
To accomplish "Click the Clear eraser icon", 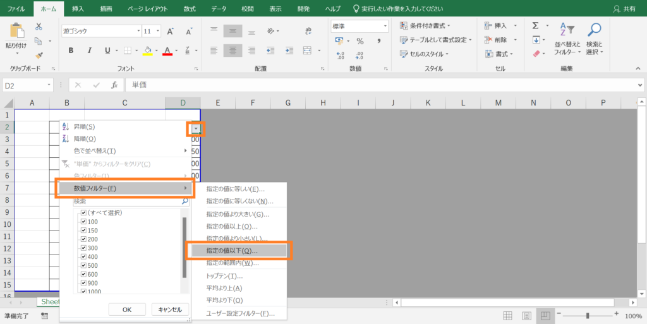I will point(536,54).
